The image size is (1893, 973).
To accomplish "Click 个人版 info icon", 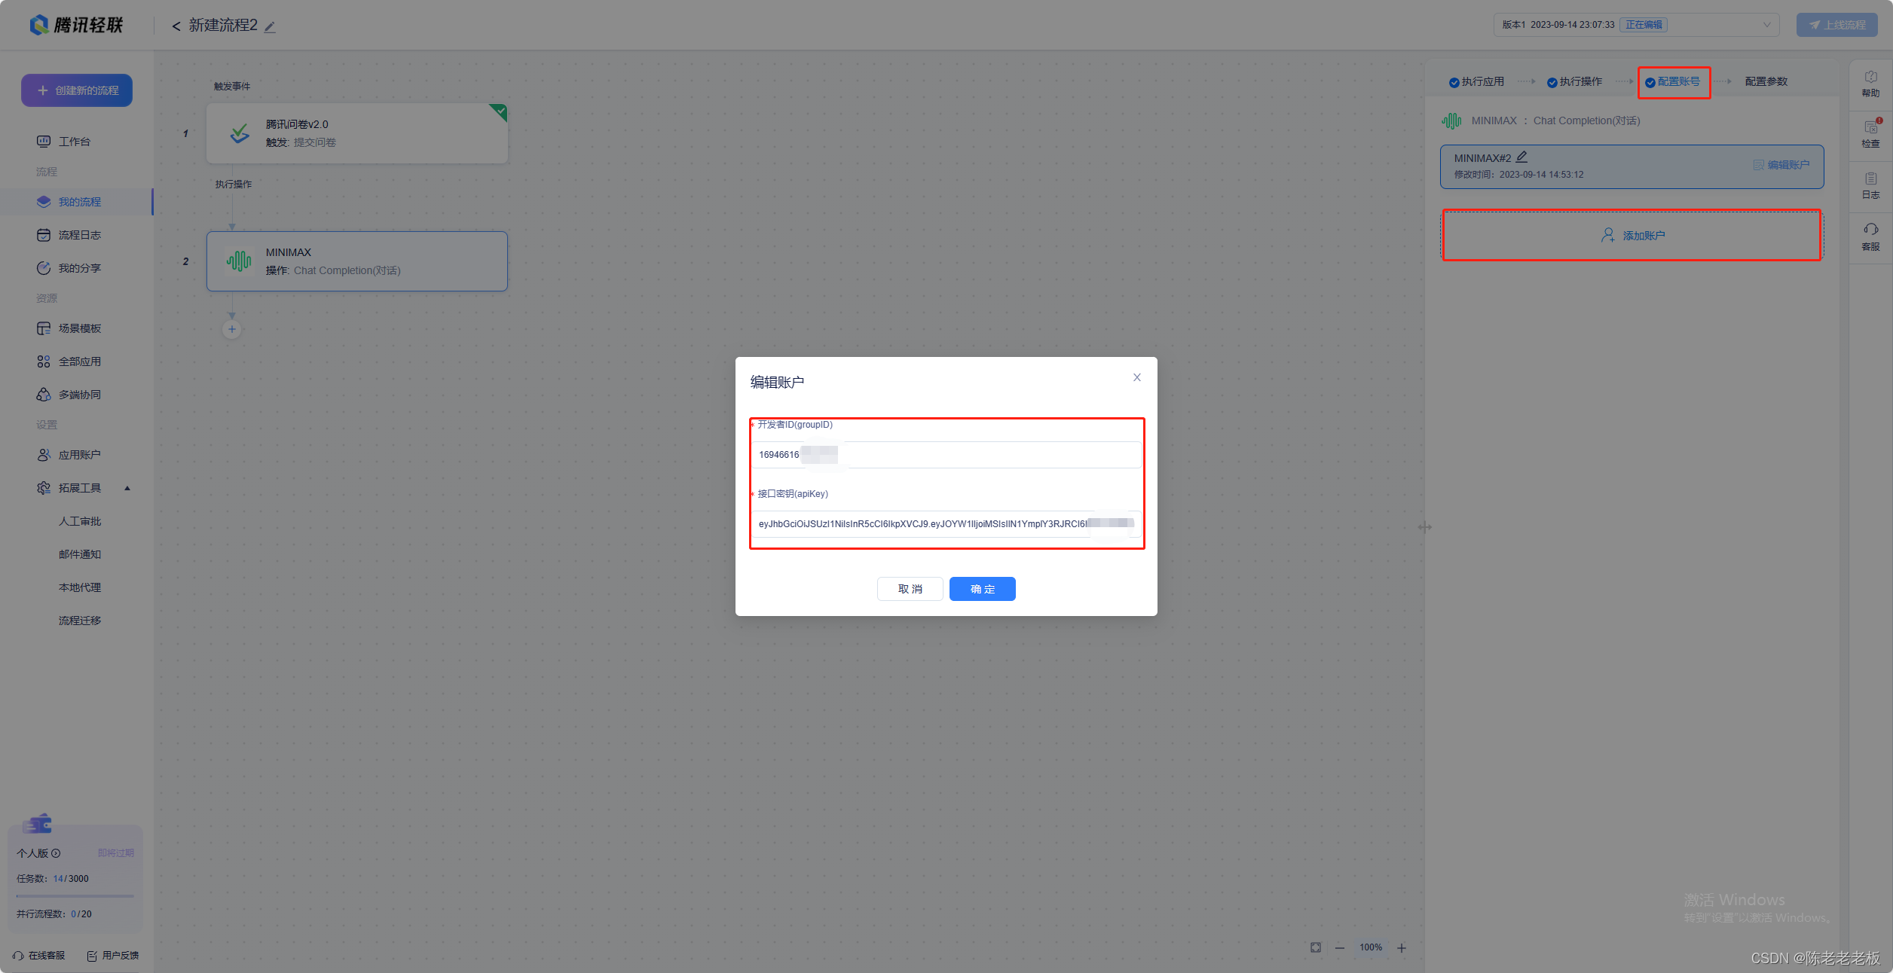I will tap(56, 853).
